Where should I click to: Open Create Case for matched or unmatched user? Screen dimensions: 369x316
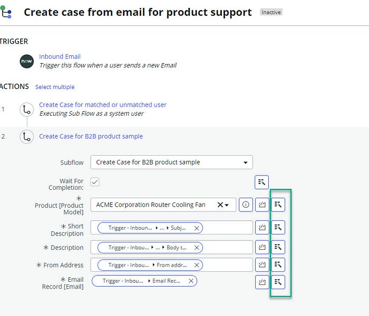coord(102,105)
